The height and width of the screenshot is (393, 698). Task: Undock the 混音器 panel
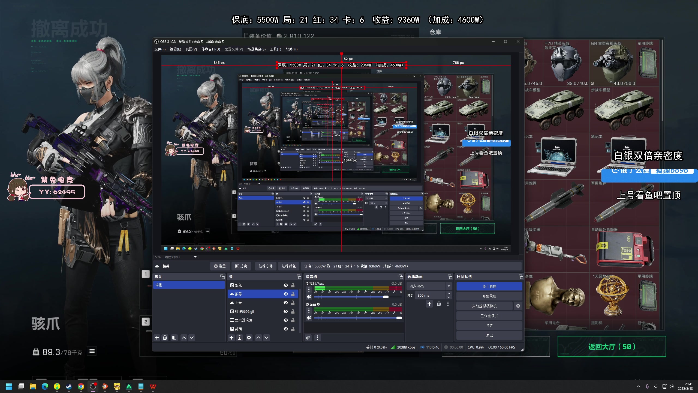(x=401, y=277)
